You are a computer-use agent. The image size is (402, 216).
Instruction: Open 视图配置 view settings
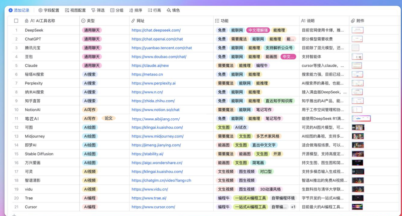[75, 10]
